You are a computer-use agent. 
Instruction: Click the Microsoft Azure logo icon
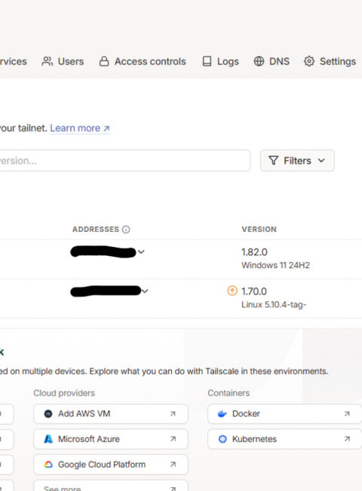[x=48, y=439]
